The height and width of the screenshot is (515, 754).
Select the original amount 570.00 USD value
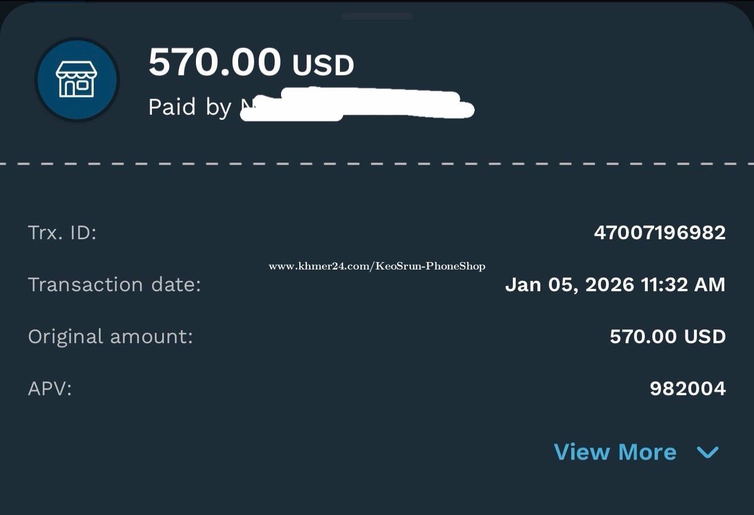pos(667,336)
